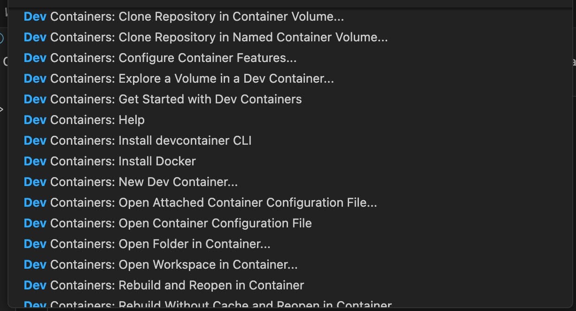Run Install devcontainer CLI
The image size is (576, 311).
point(137,140)
